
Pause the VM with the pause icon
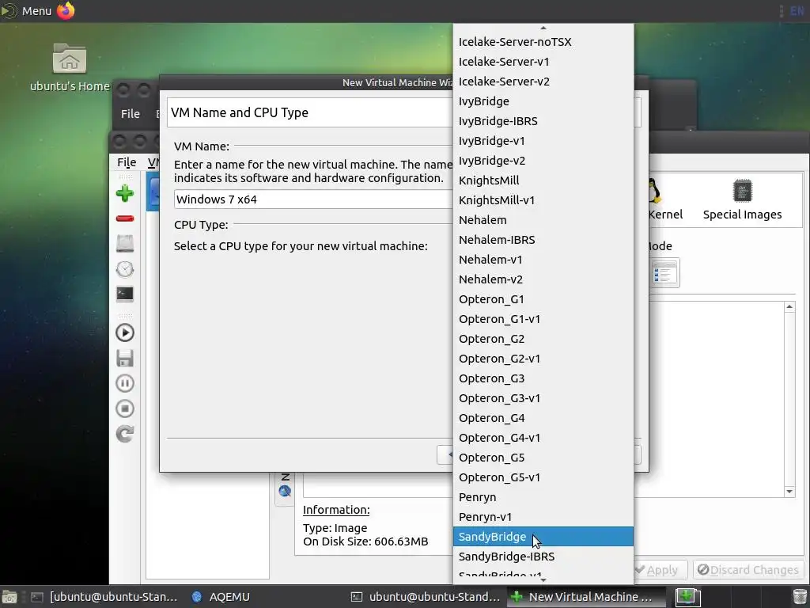124,383
